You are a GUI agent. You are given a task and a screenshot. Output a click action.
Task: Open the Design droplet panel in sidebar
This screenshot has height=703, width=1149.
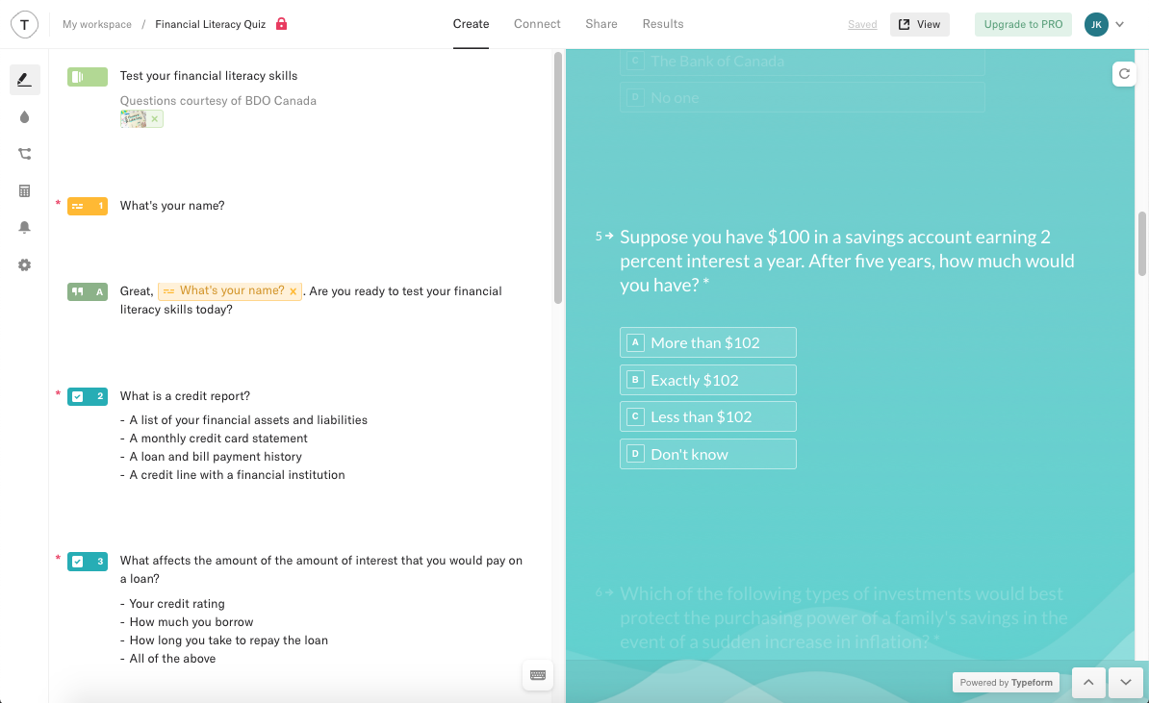24,117
